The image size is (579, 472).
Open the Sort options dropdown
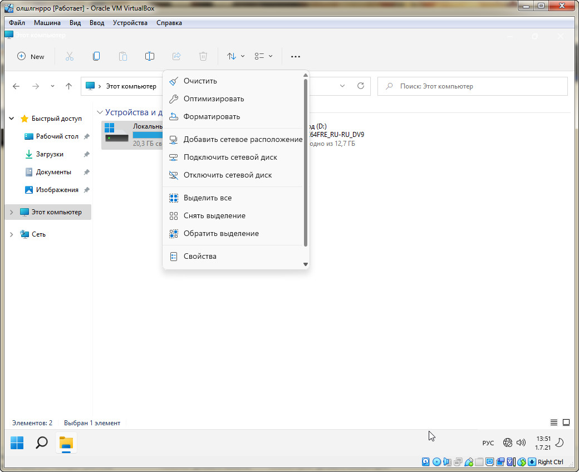click(235, 56)
